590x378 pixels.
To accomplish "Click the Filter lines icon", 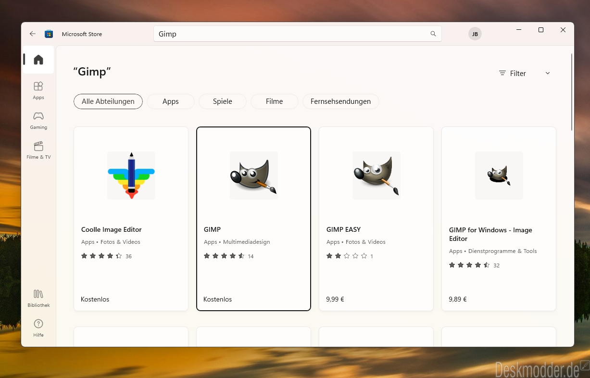I will (502, 73).
